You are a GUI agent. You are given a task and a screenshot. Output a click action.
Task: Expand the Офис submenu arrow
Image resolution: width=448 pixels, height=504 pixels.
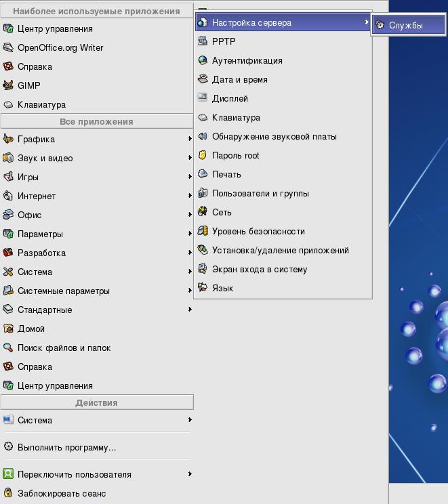click(x=190, y=214)
